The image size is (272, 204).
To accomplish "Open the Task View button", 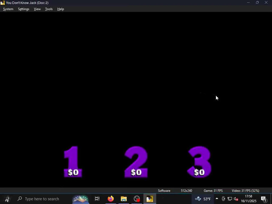I will click(97, 199).
